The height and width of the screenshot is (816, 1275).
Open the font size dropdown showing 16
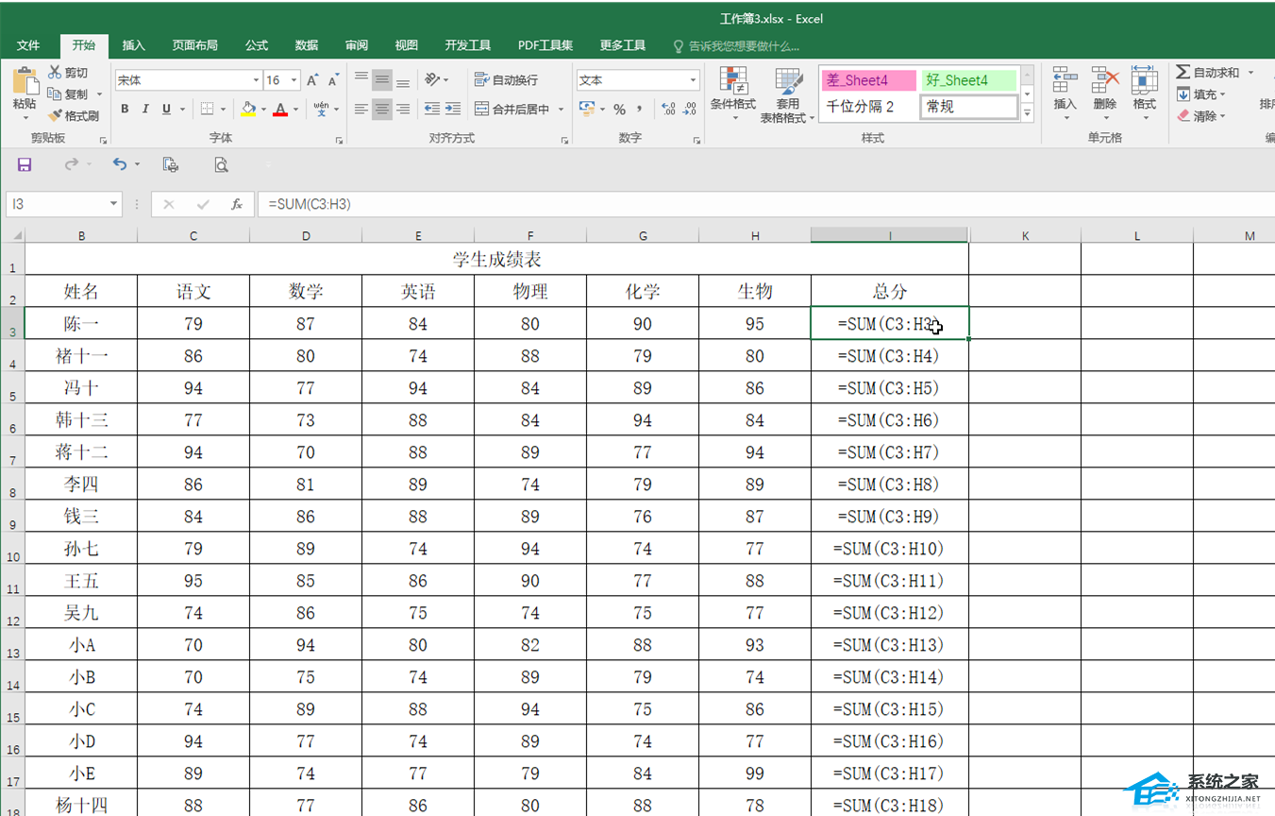pyautogui.click(x=294, y=80)
